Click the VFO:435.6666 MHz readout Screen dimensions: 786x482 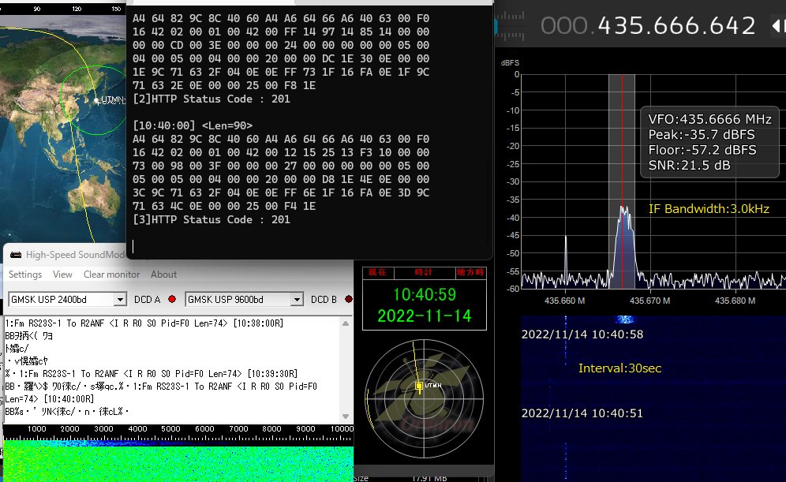[x=709, y=119]
